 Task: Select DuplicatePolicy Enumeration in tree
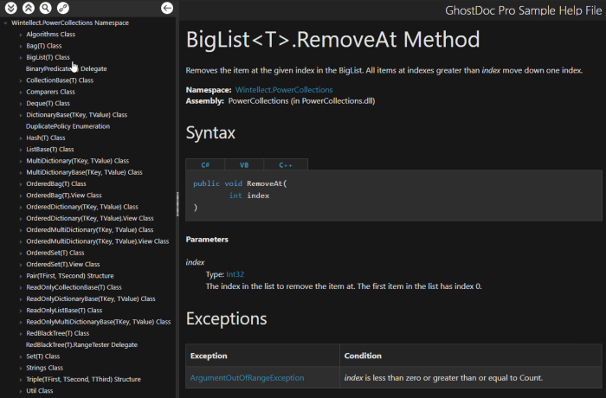[68, 126]
